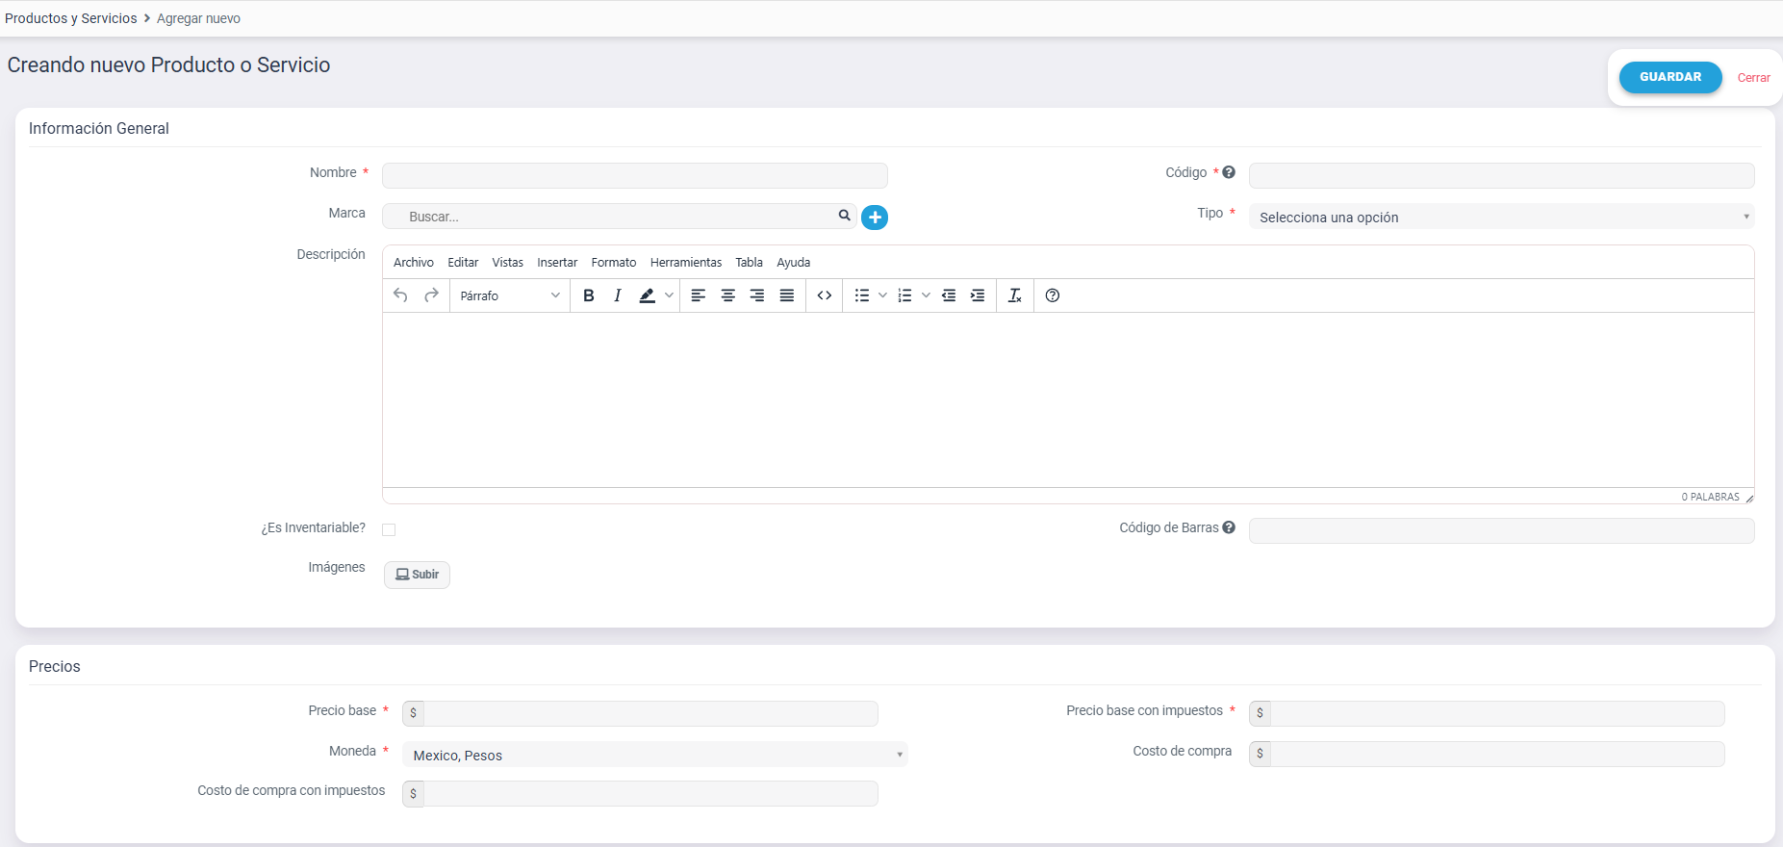Screen dimensions: 1783x847
Task: Focus the Código de Barras input field
Action: pos(1501,530)
